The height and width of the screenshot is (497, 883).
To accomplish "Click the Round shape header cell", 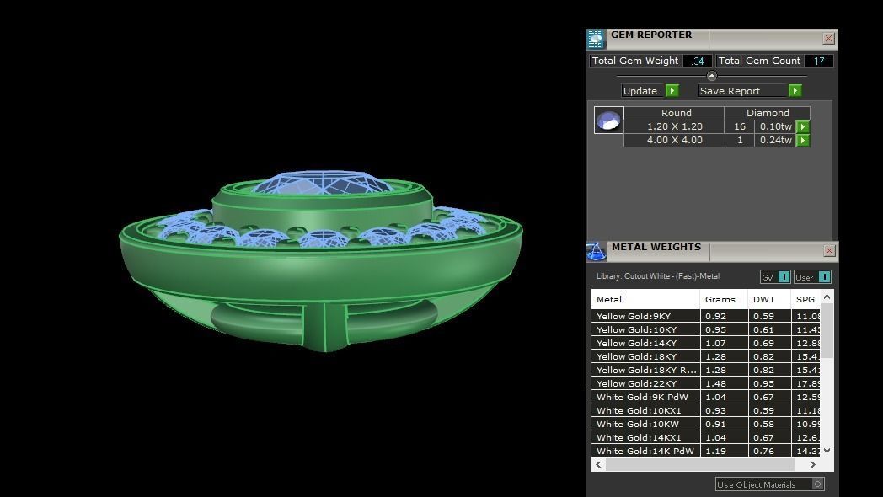I will [675, 113].
